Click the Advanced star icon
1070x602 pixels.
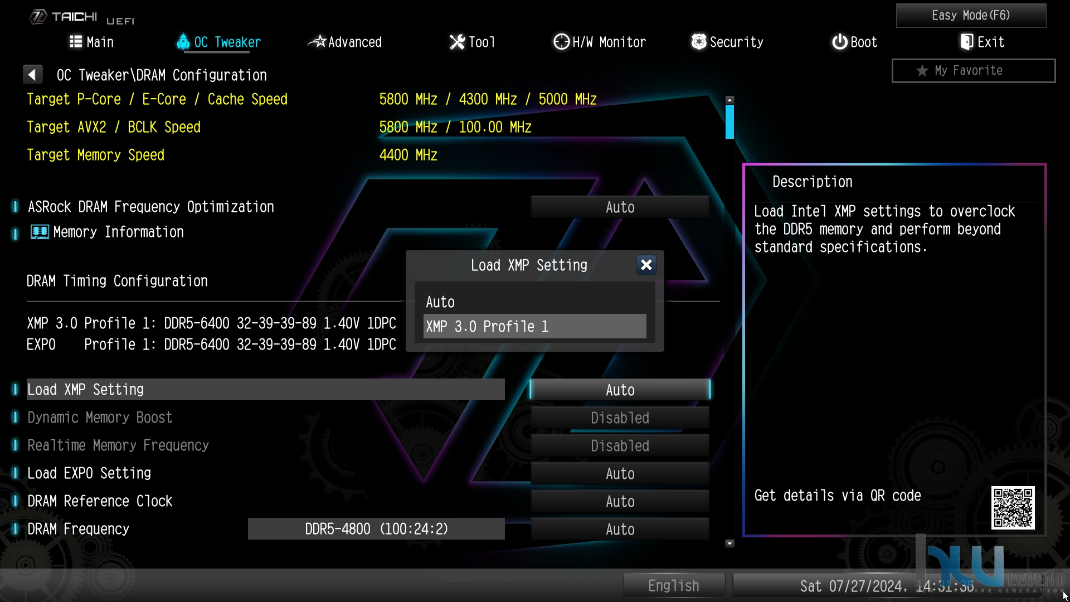pyautogui.click(x=317, y=41)
